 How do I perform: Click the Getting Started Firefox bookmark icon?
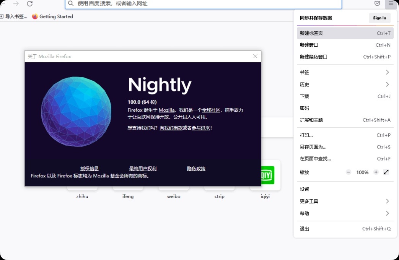coord(34,16)
